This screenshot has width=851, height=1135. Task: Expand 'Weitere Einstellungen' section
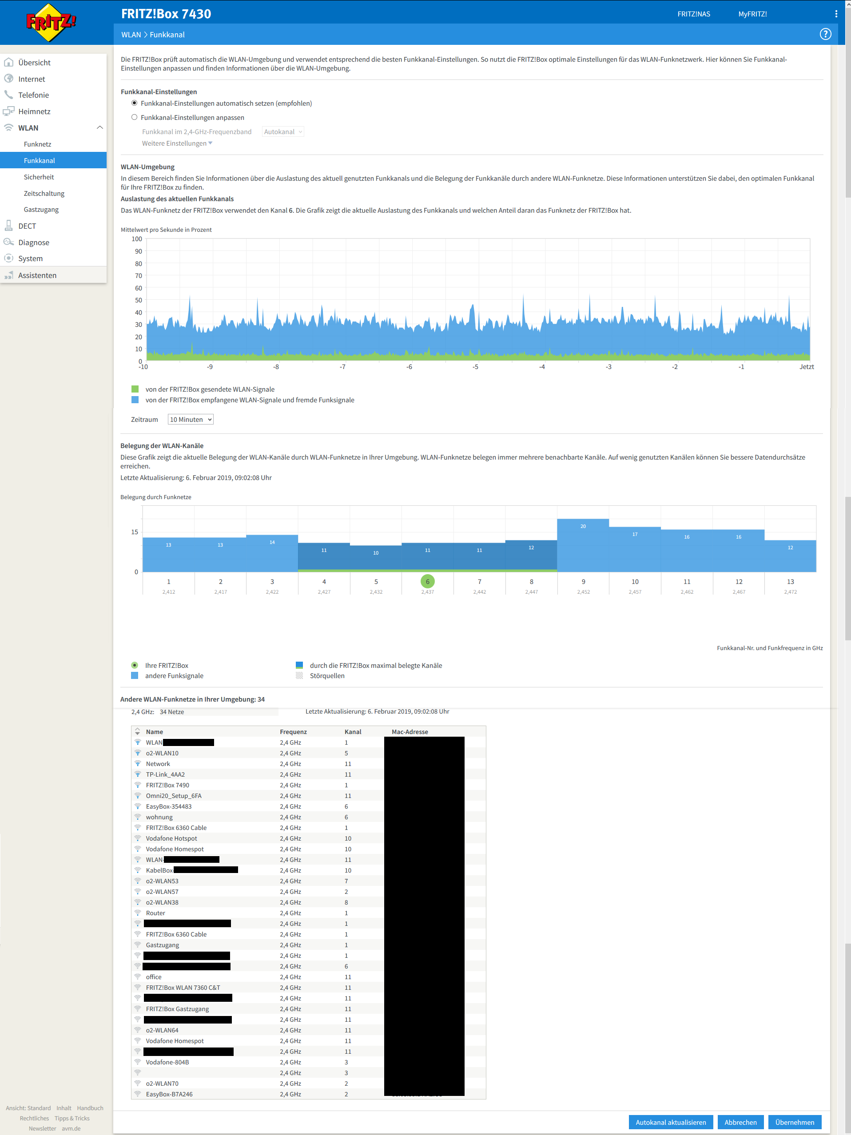pyautogui.click(x=177, y=144)
